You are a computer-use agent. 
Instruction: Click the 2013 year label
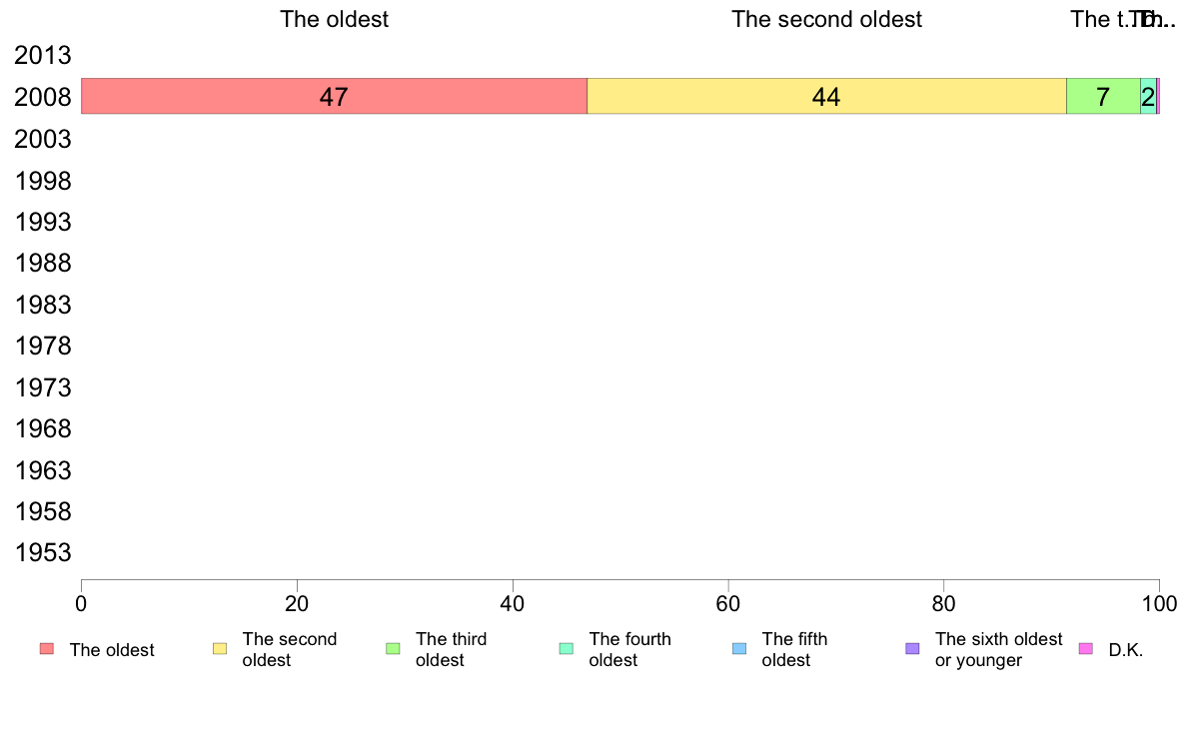click(x=42, y=55)
